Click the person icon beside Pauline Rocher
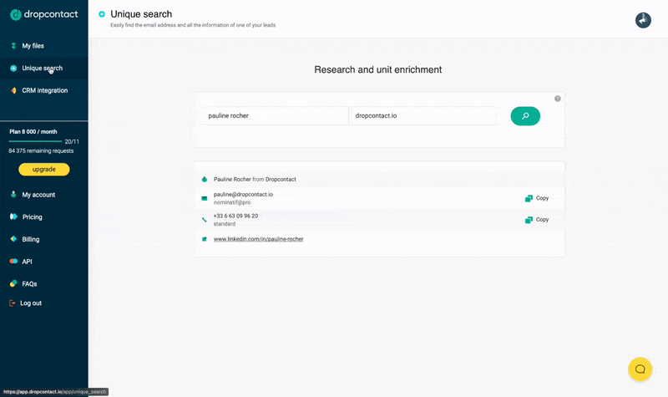 [x=205, y=179]
